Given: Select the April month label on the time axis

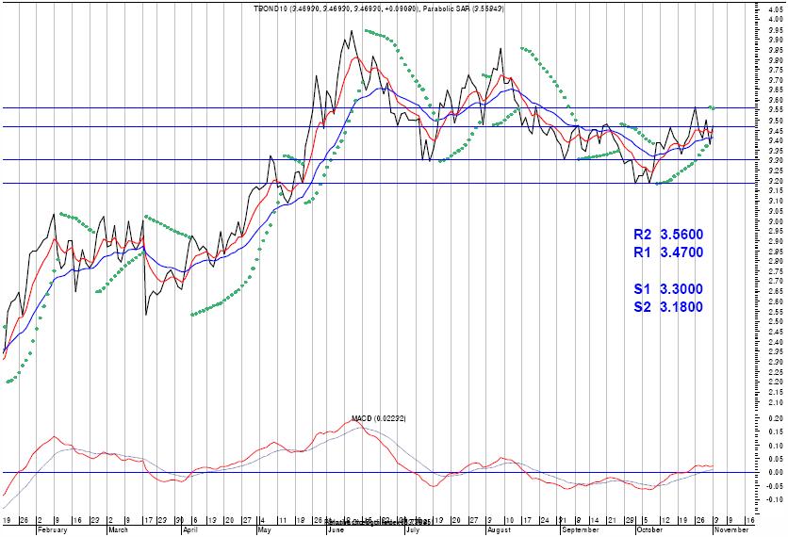Looking at the screenshot, I should [190, 530].
